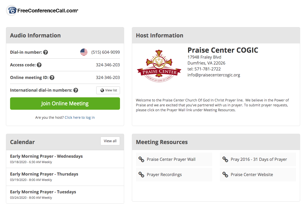Click the United States flag icon

click(x=84, y=52)
